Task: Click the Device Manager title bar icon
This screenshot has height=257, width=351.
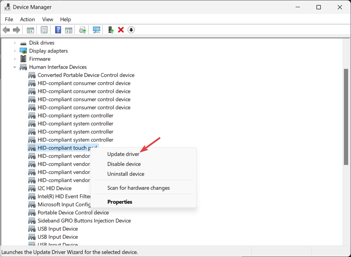Action: (7, 7)
